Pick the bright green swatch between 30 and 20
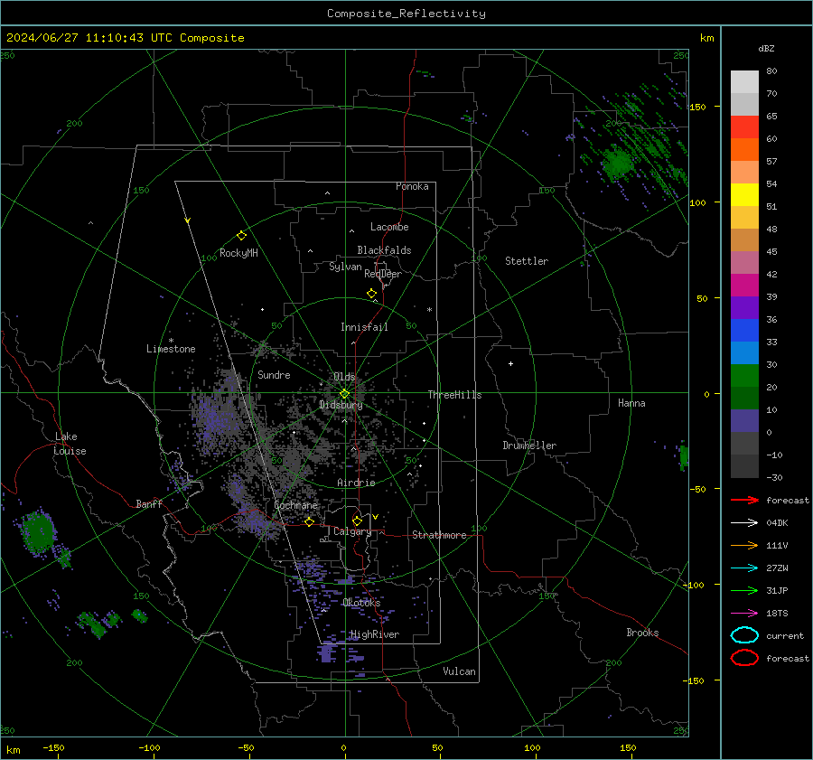 tap(744, 376)
